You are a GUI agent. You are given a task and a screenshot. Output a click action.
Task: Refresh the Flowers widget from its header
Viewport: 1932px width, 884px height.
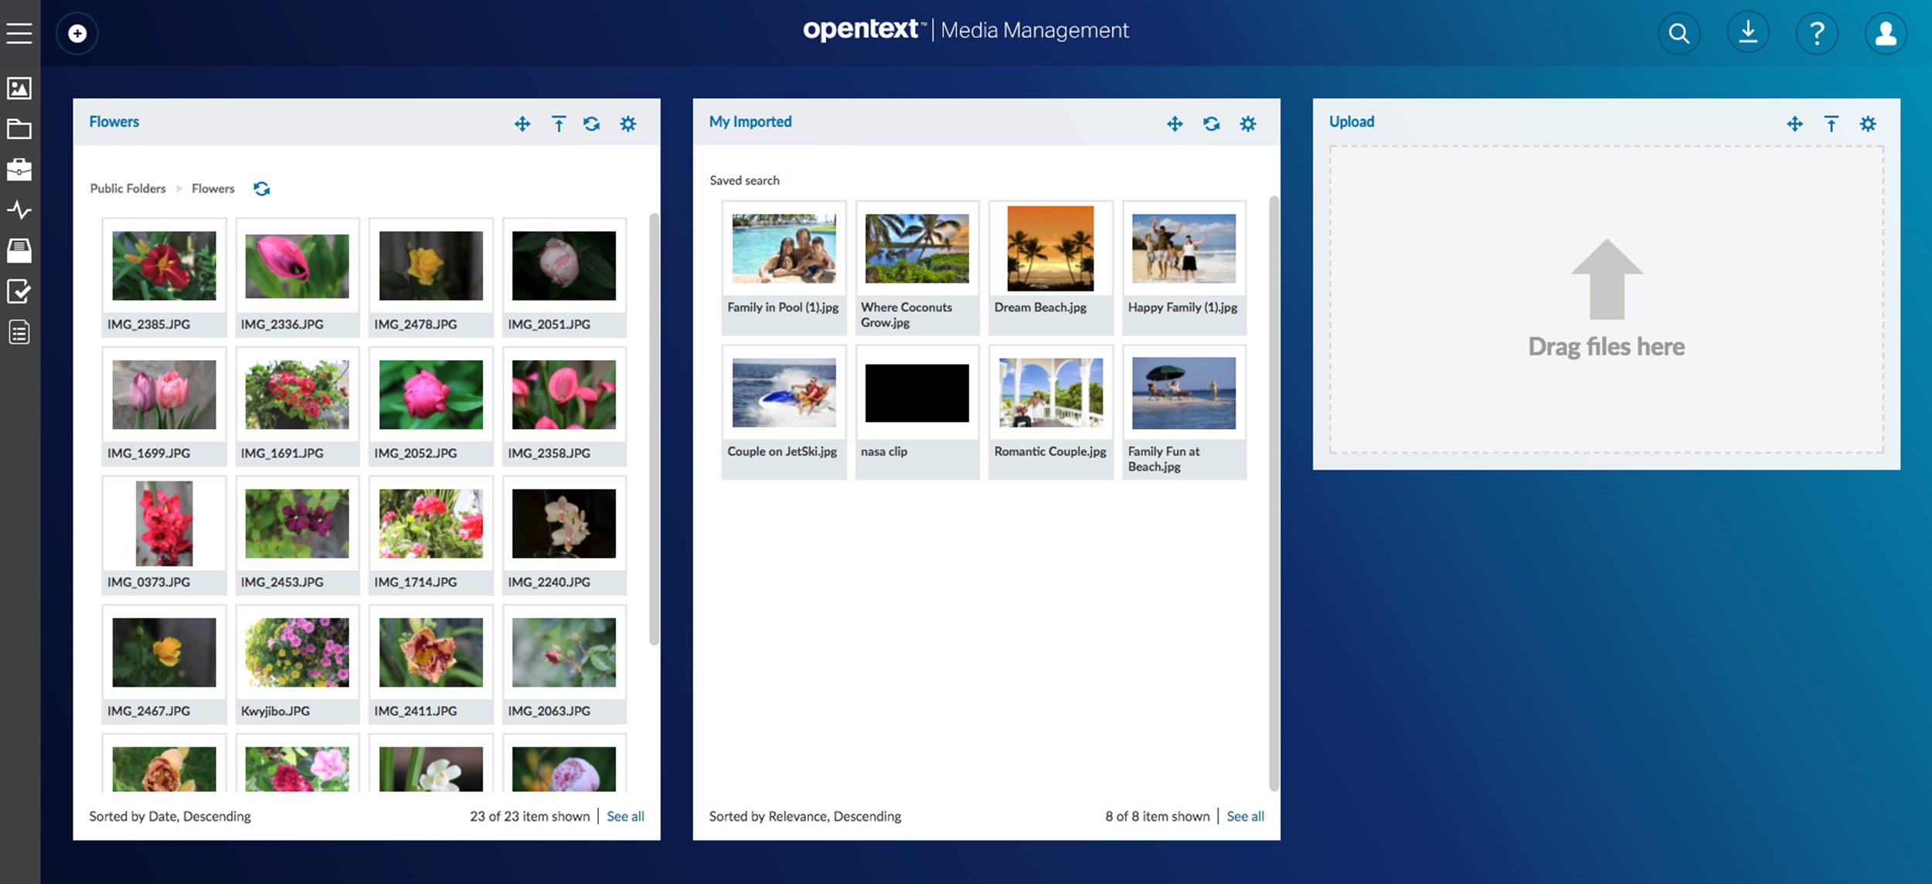click(x=592, y=124)
